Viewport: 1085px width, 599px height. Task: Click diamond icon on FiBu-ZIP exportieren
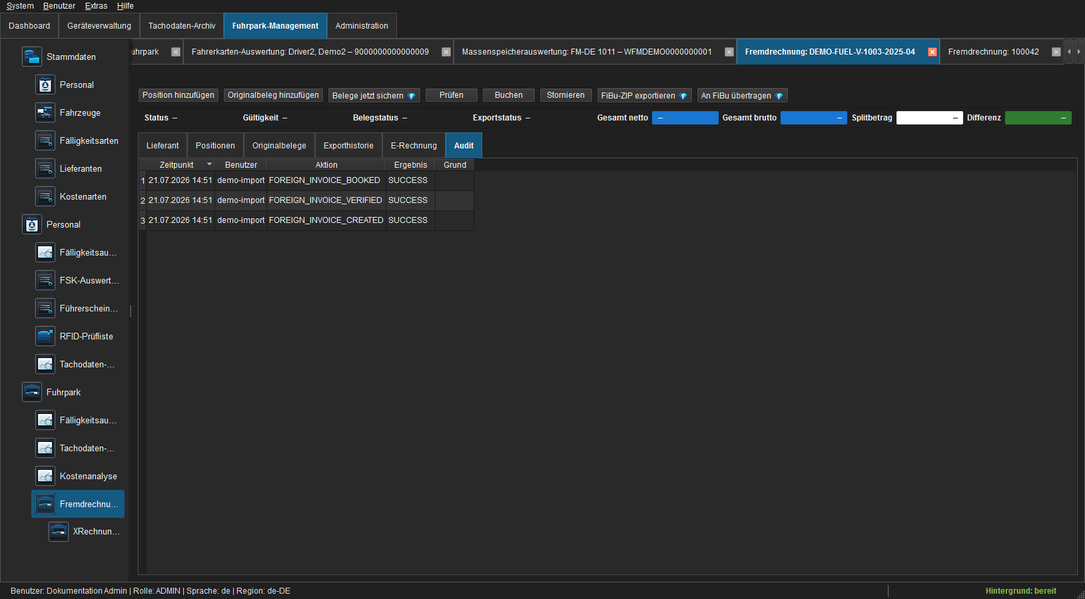pyautogui.click(x=683, y=96)
